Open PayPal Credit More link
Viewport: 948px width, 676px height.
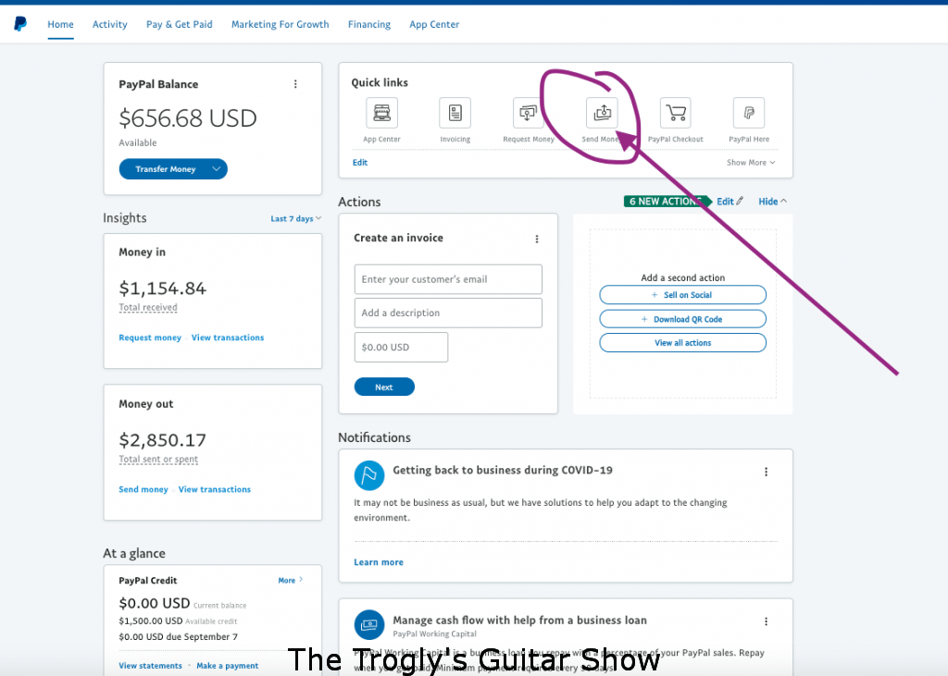click(290, 580)
